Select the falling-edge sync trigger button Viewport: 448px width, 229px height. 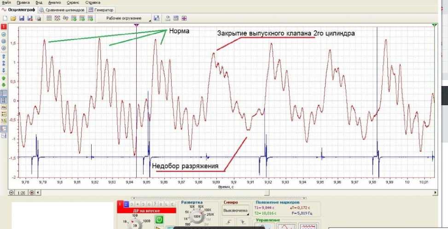(243, 221)
